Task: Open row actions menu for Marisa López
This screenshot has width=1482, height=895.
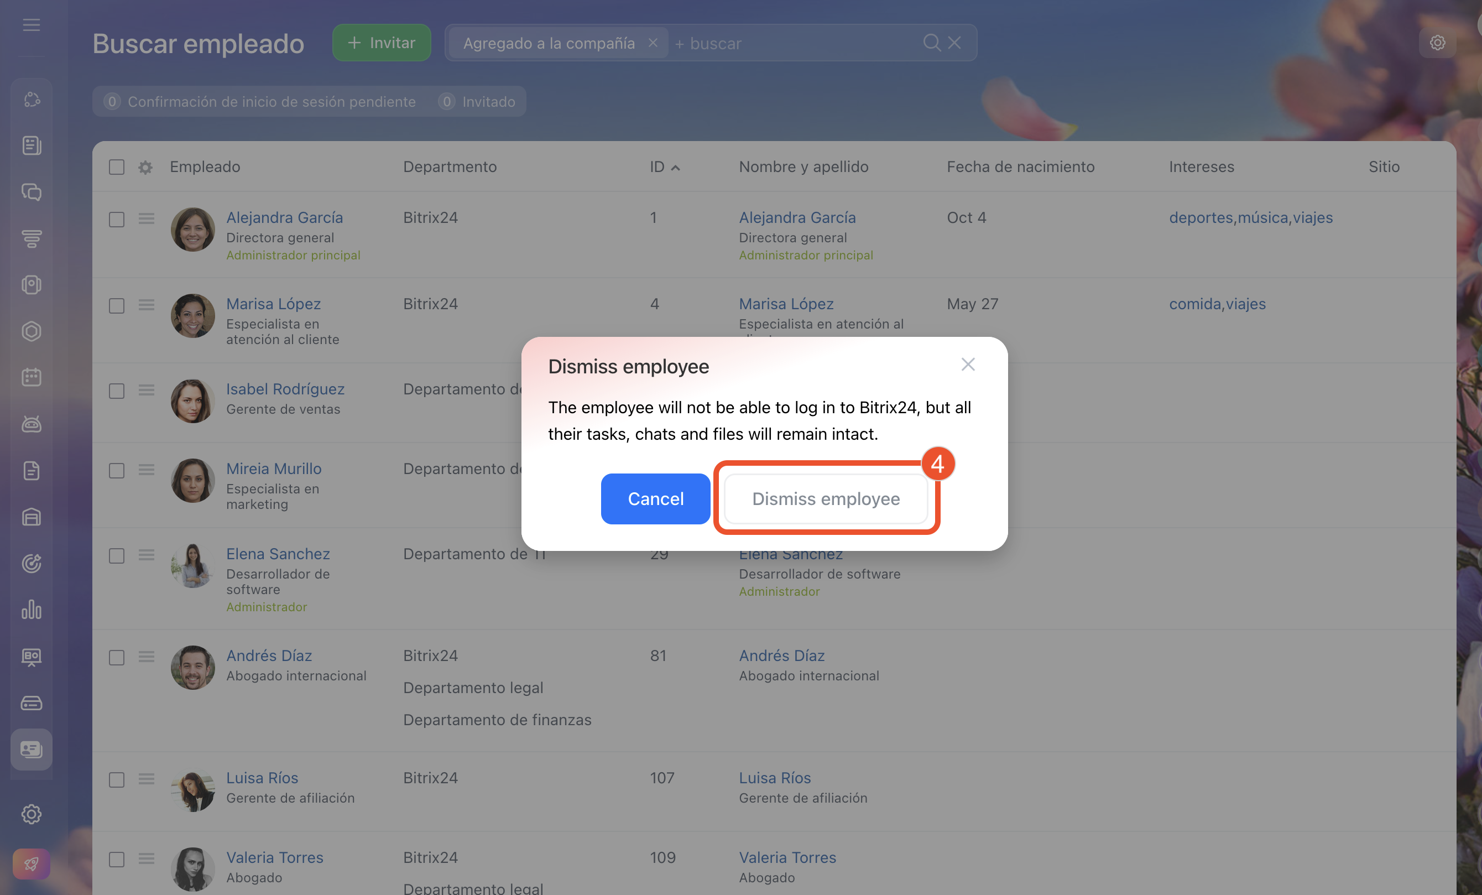Action: click(146, 305)
